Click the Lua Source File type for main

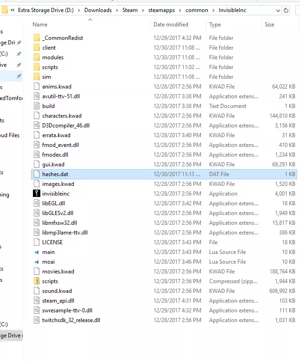pos(227,252)
